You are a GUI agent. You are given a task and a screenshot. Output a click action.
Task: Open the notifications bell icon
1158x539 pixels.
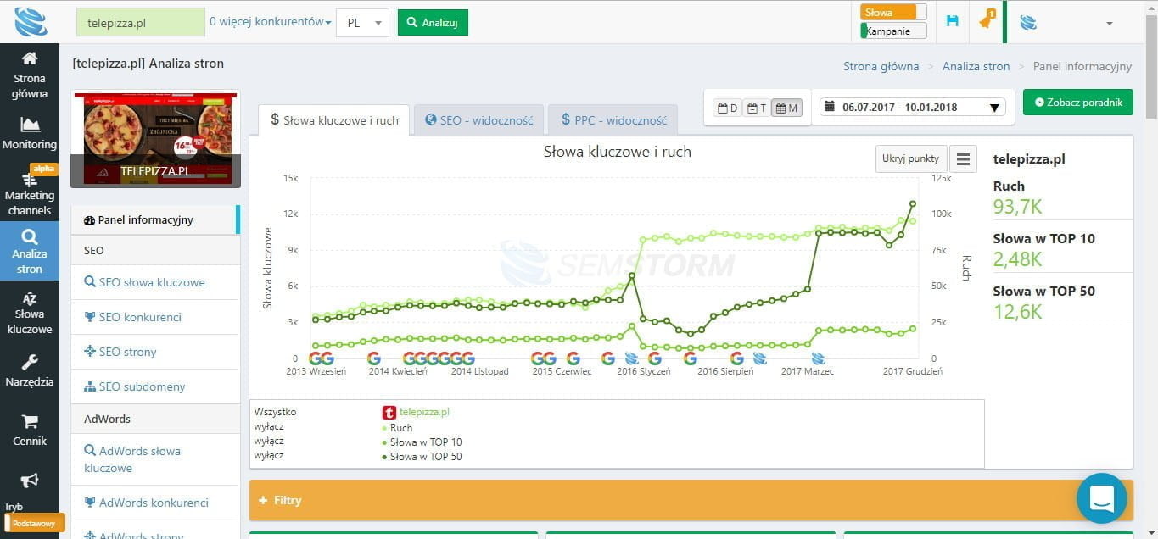click(986, 21)
